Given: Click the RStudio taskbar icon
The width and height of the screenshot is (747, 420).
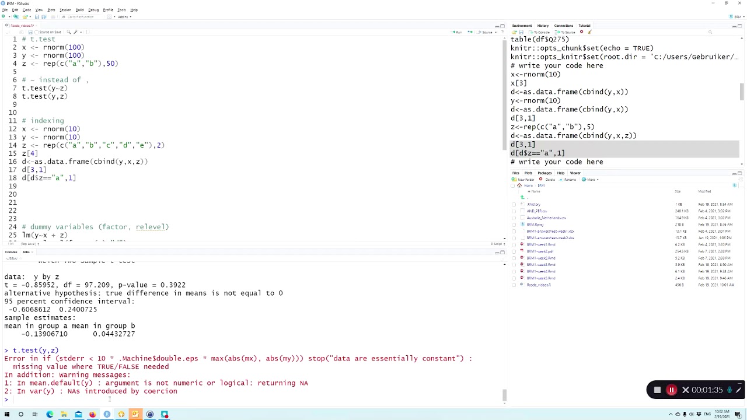Looking at the screenshot, I should (x=107, y=414).
